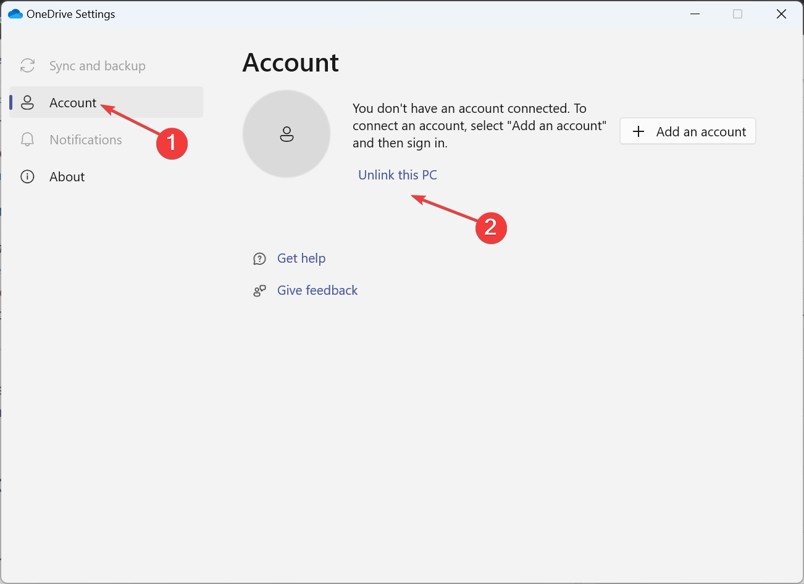Select the Account tab in sidebar

pos(106,102)
